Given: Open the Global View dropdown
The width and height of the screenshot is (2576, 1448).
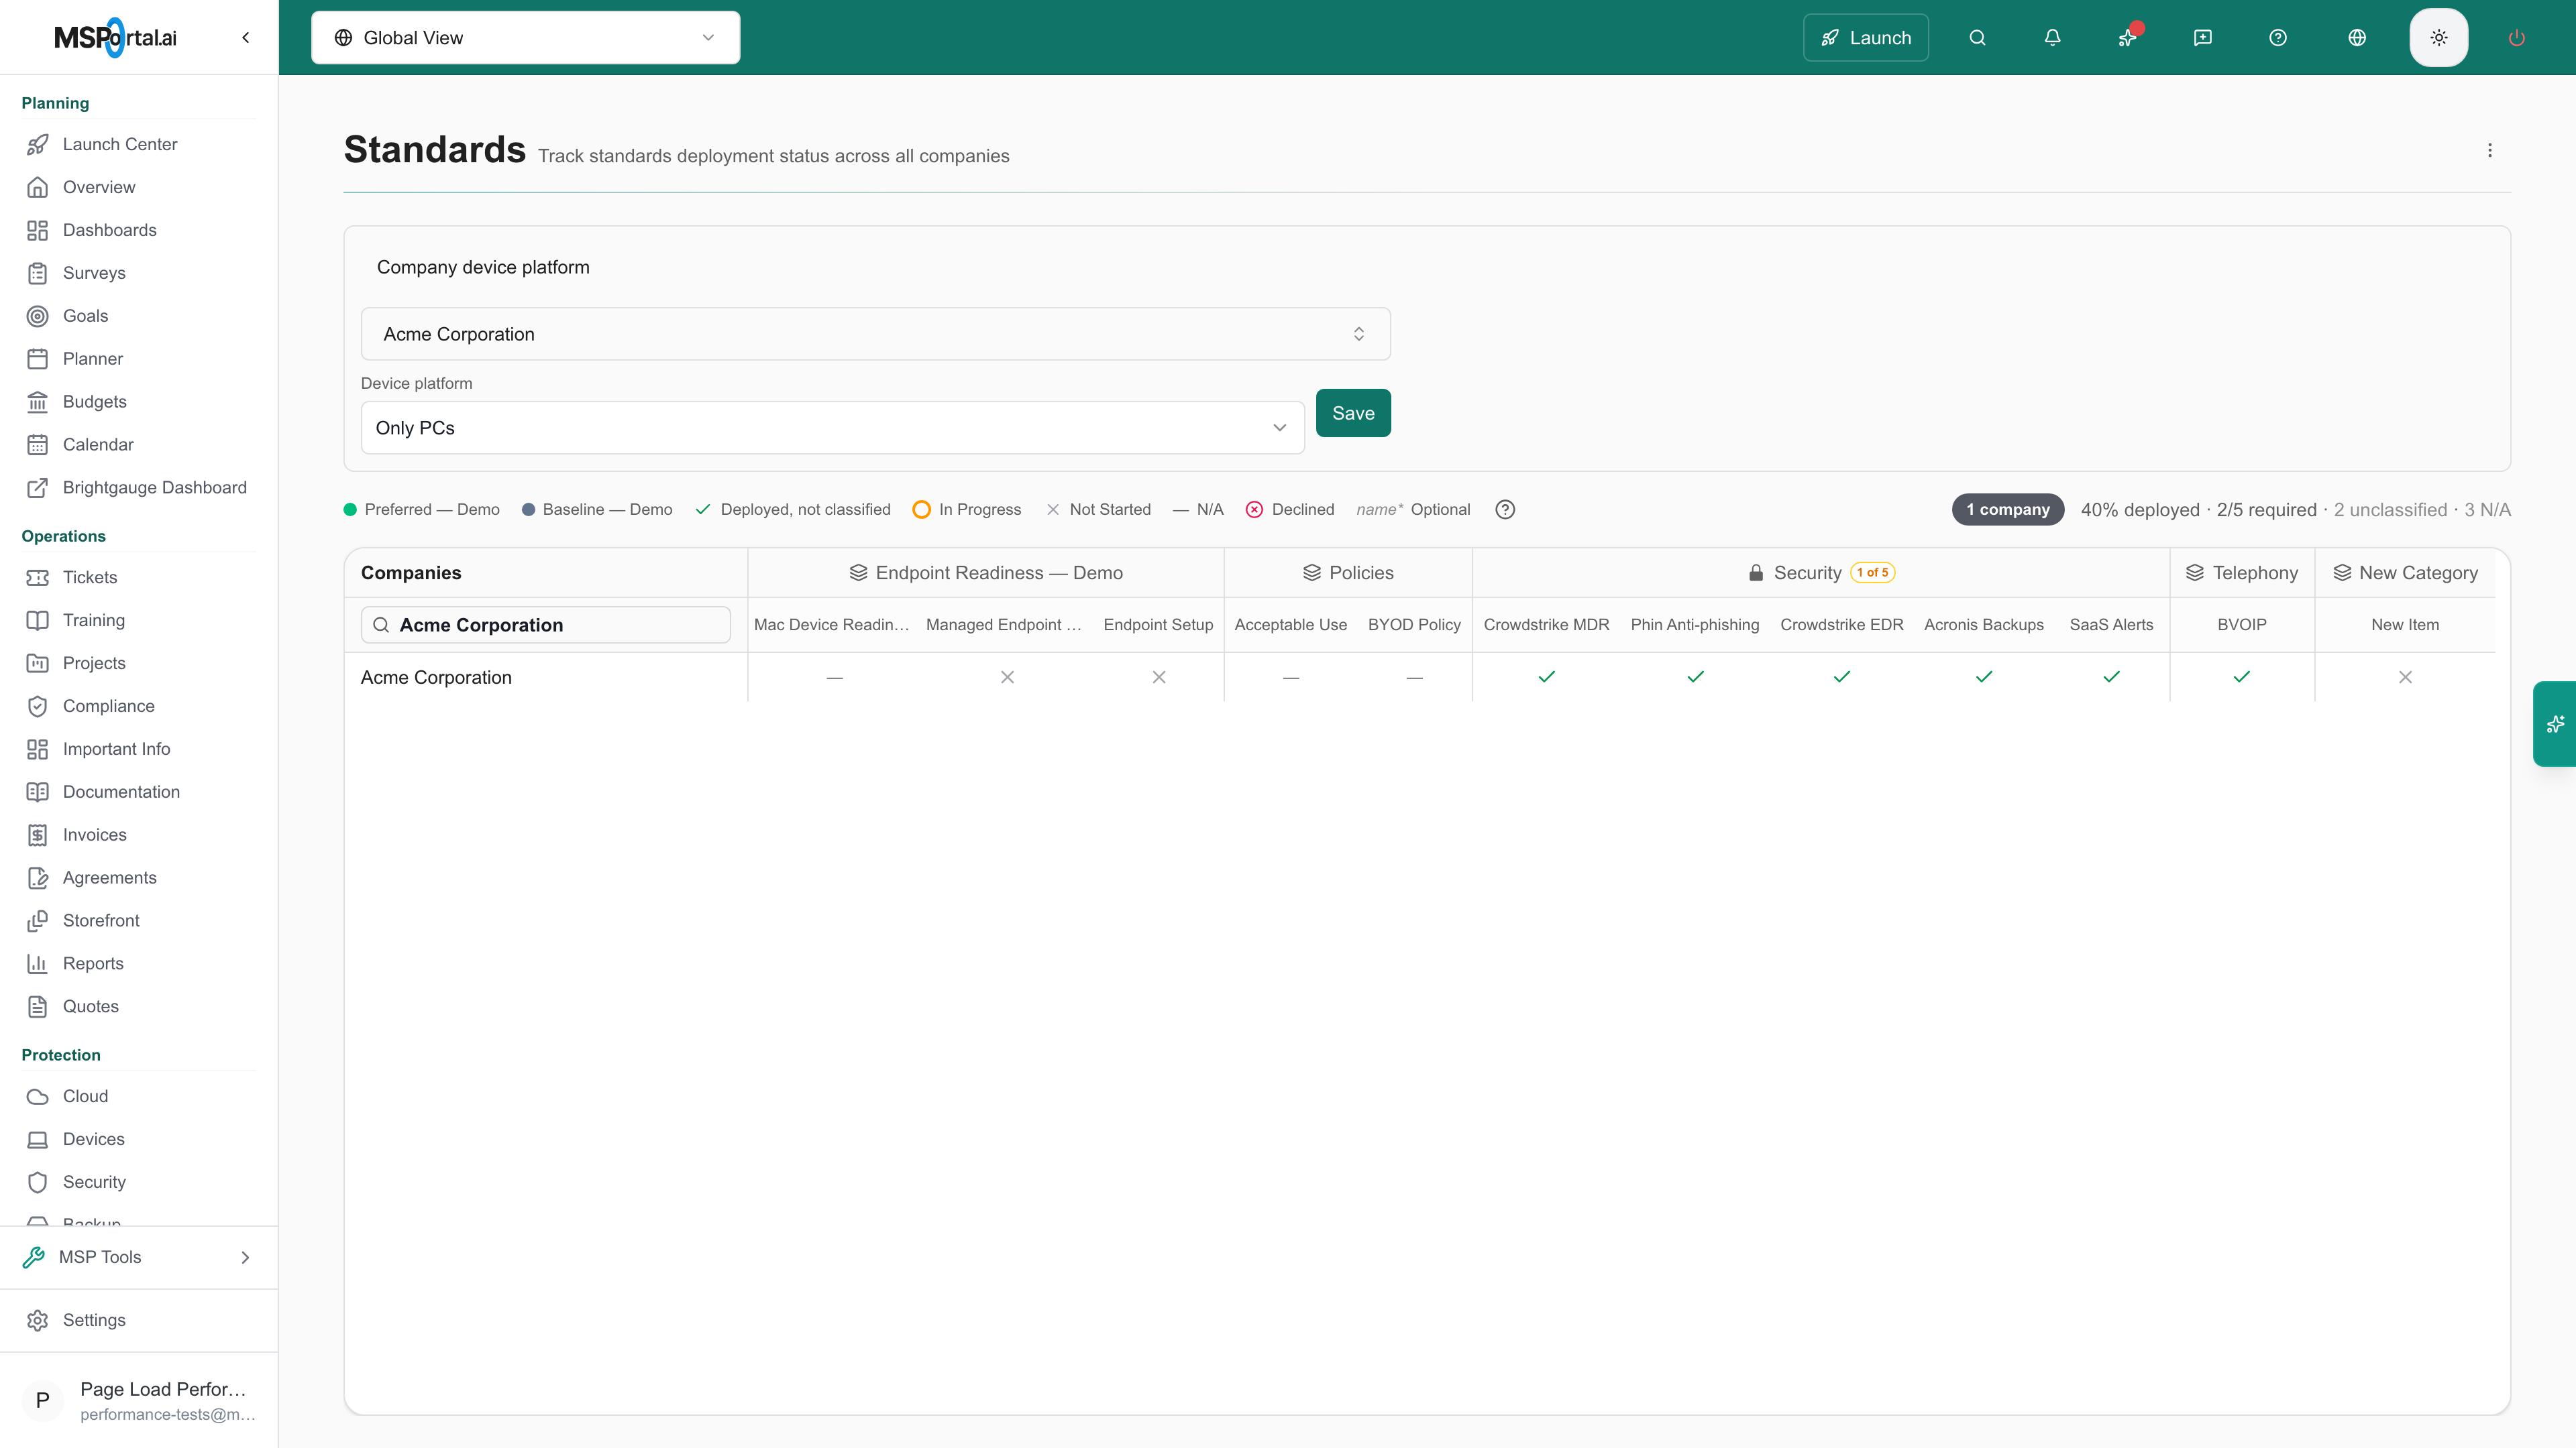Looking at the screenshot, I should coord(525,38).
